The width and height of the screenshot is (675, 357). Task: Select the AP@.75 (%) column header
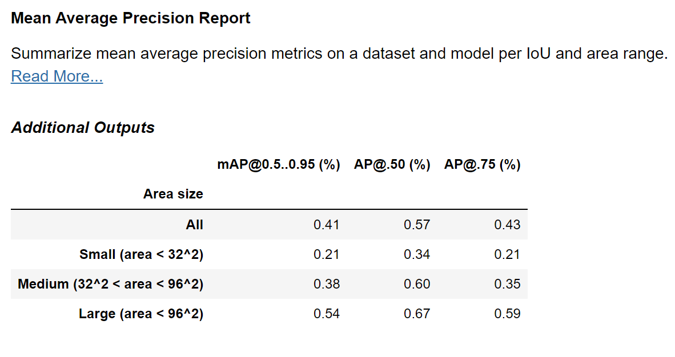click(483, 165)
